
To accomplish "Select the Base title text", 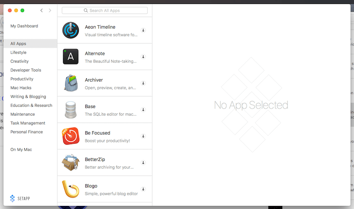I will point(90,106).
